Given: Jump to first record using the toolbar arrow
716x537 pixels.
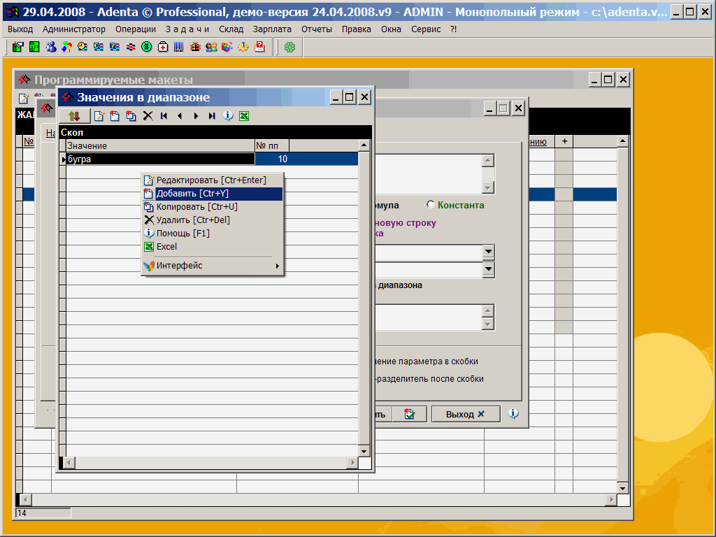Looking at the screenshot, I should [164, 116].
